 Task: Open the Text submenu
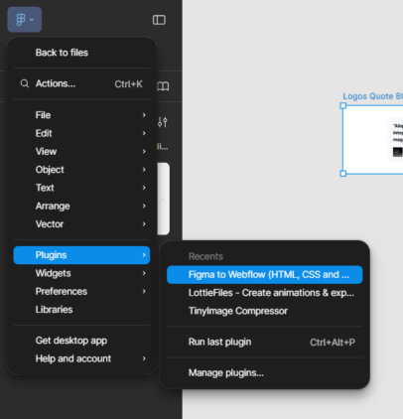click(81, 188)
